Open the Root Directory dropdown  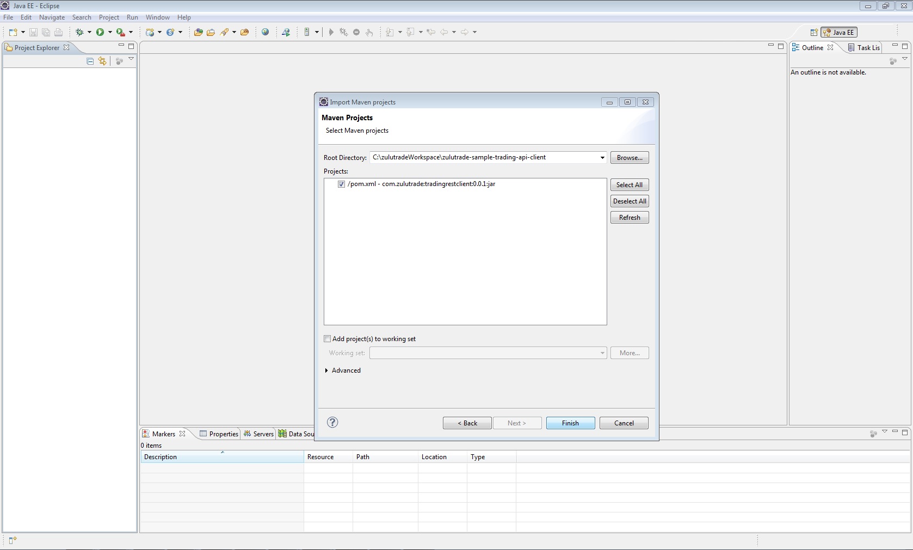click(x=602, y=158)
